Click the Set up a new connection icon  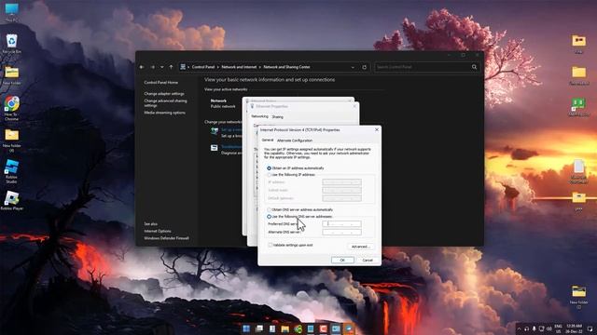(215, 132)
